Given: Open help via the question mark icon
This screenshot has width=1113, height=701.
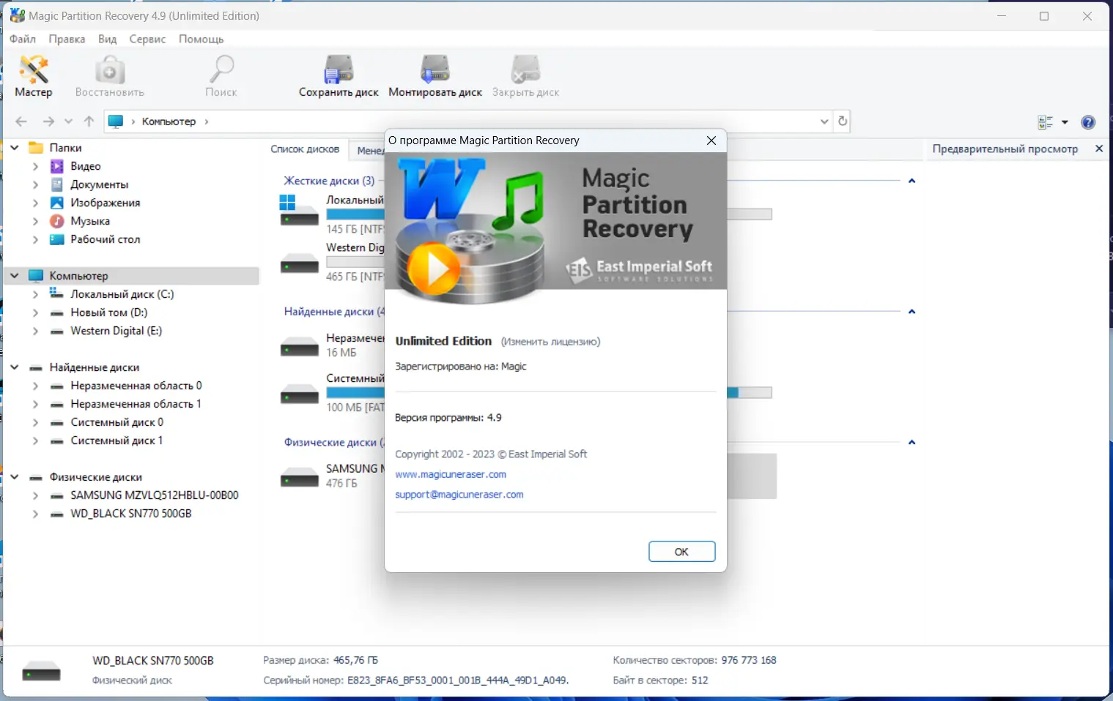Looking at the screenshot, I should point(1087,122).
